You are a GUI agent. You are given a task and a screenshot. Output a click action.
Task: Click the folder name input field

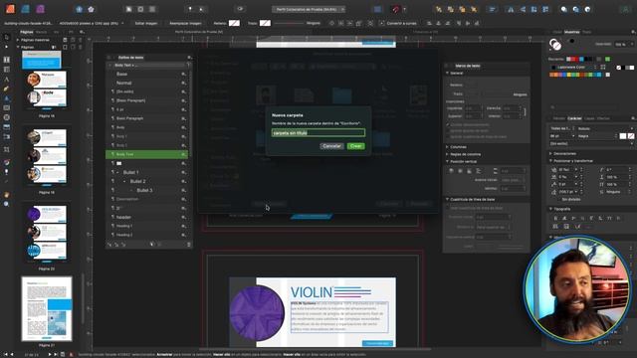[318, 132]
